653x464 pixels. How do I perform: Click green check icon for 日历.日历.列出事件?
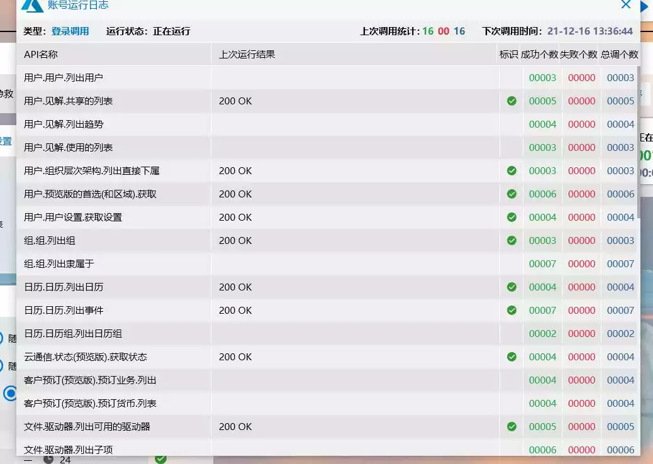pyautogui.click(x=511, y=311)
